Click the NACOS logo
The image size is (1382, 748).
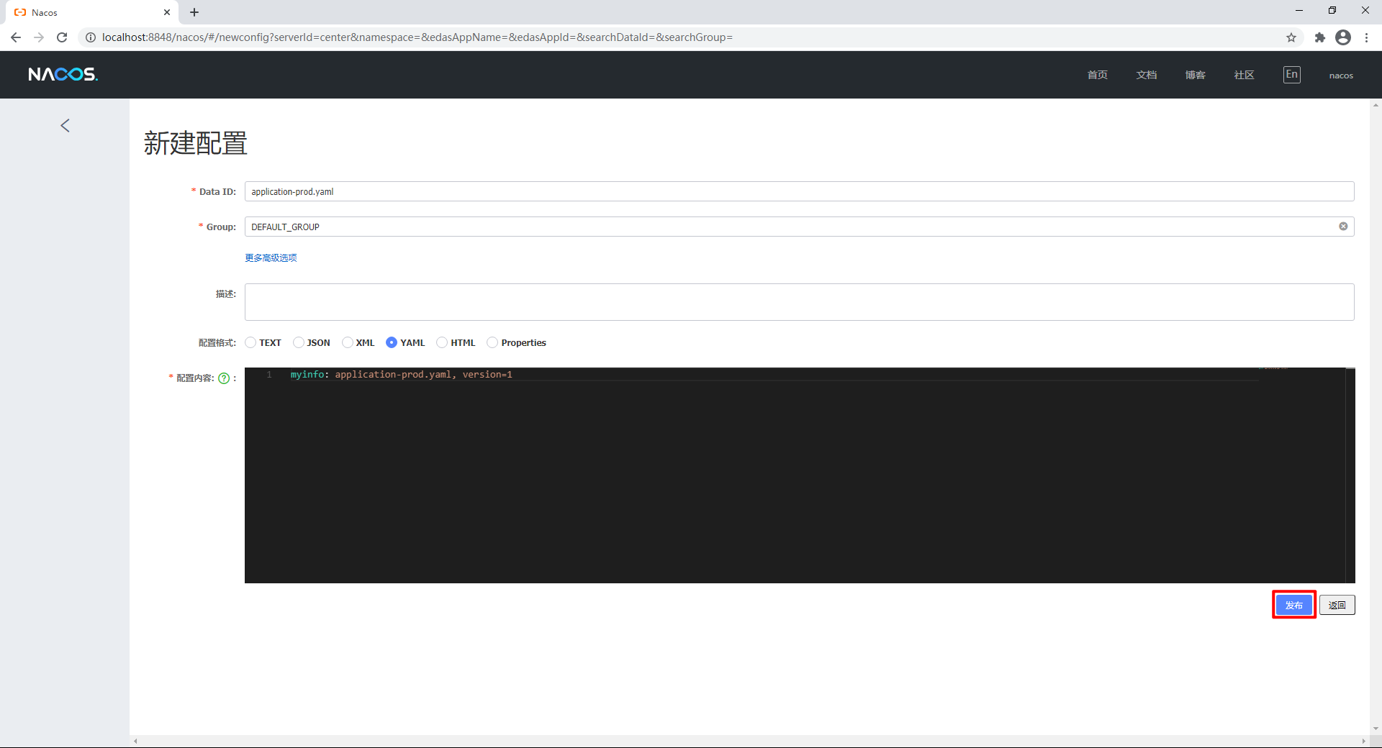[x=63, y=74]
